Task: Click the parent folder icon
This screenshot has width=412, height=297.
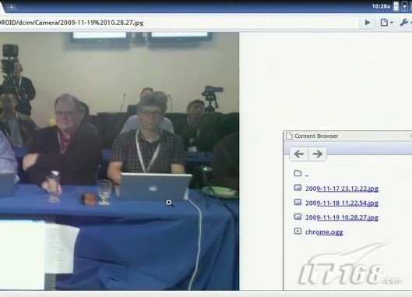Action: click(298, 173)
